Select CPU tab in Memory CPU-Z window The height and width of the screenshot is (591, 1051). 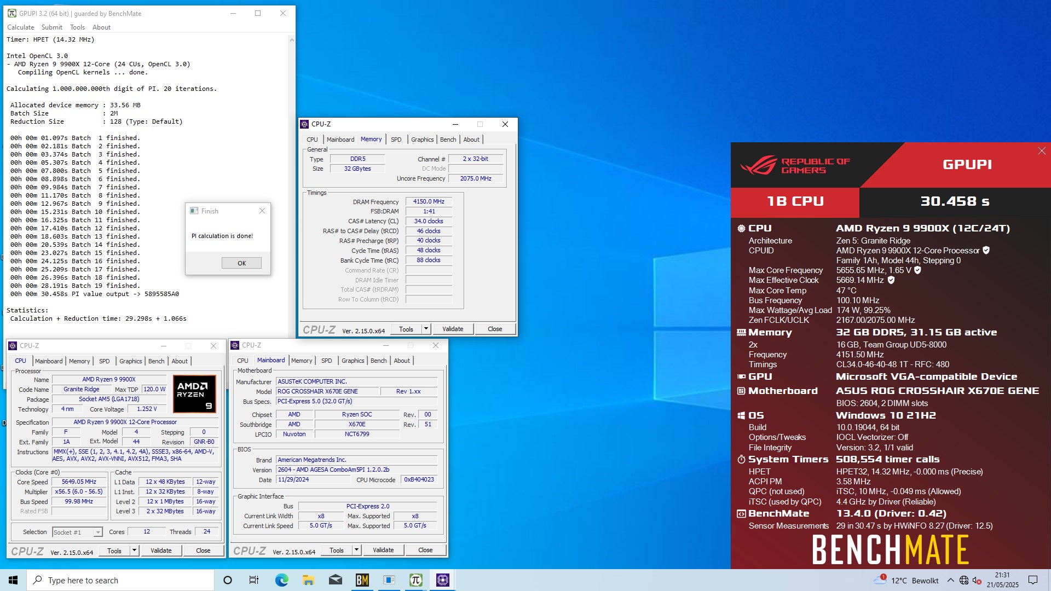(312, 140)
